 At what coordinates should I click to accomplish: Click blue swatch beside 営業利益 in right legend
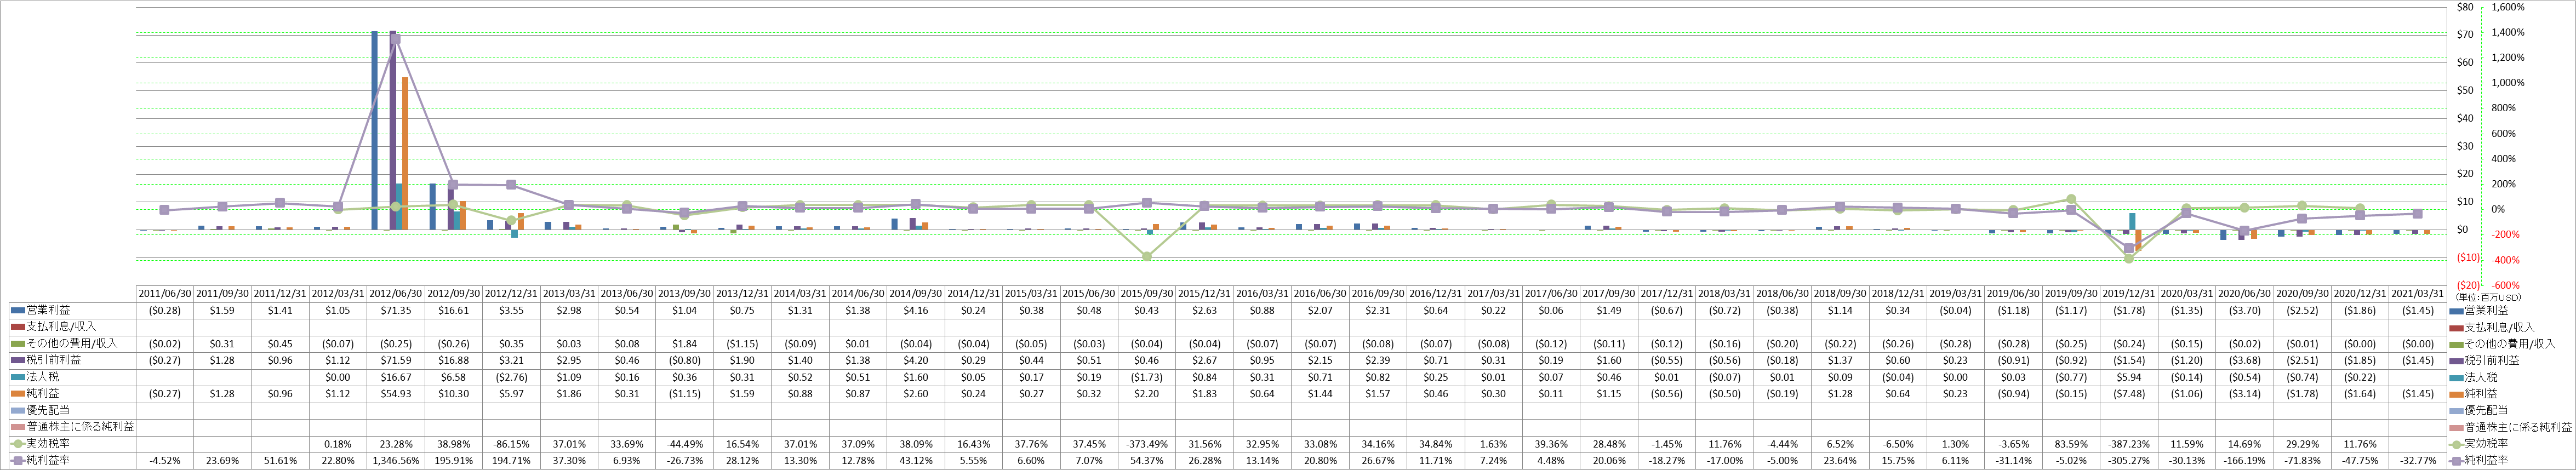coord(2456,311)
